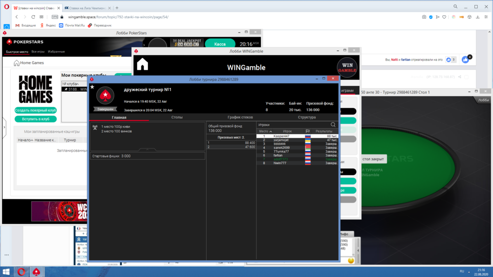Switch to the Столы tab
The height and width of the screenshot is (277, 493).
click(177, 117)
